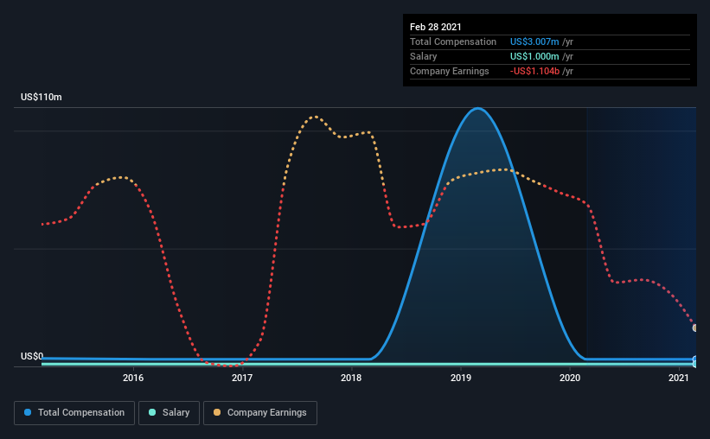Click the US$3.007m total compensation value
The height and width of the screenshot is (439, 710).
(534, 41)
